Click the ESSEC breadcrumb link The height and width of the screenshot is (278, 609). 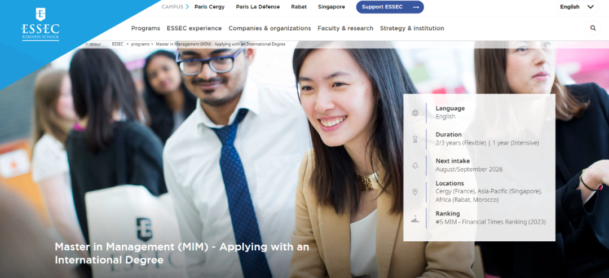click(x=118, y=44)
